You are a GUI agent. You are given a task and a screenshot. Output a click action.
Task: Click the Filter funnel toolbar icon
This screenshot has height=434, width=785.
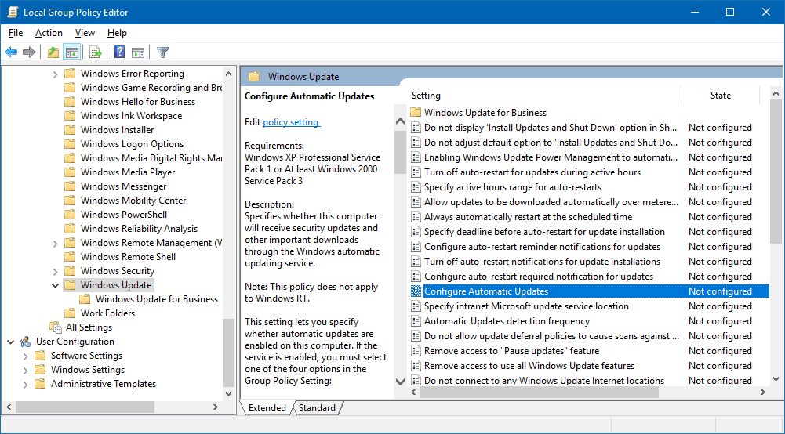162,52
